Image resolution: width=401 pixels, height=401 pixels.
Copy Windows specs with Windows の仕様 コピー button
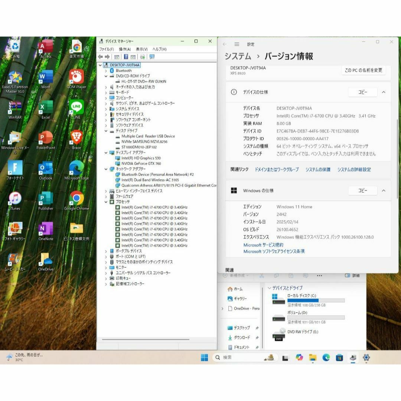pos(363,190)
